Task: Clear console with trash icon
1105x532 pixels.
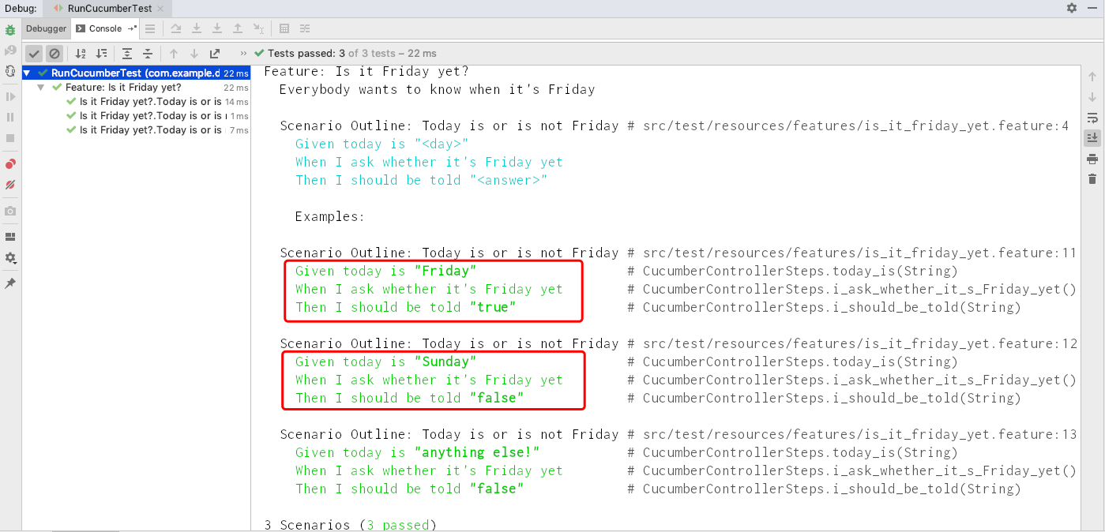Action: pyautogui.click(x=1092, y=179)
